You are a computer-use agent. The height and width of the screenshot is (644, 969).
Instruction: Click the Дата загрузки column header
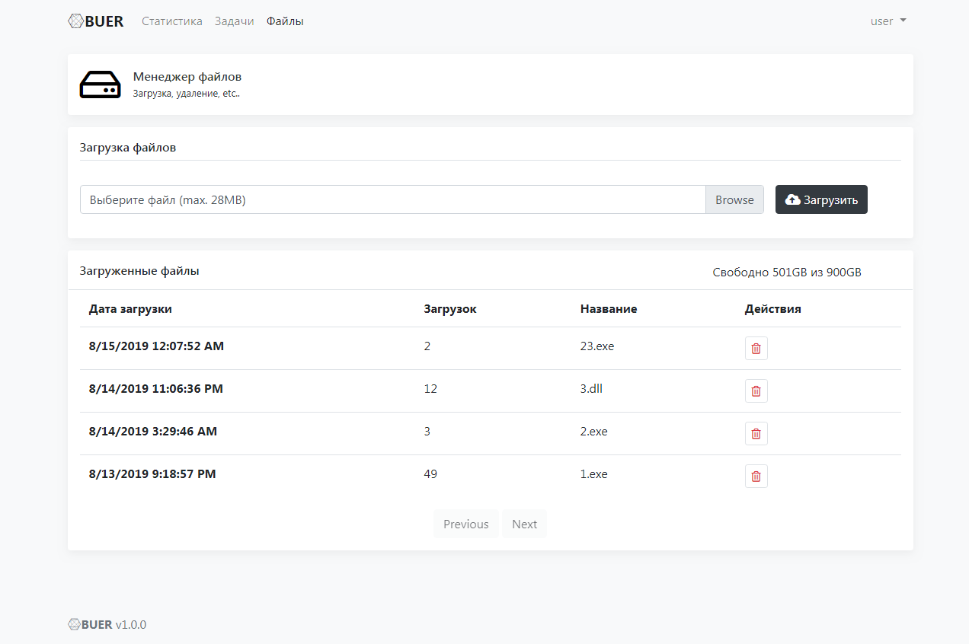(x=130, y=309)
